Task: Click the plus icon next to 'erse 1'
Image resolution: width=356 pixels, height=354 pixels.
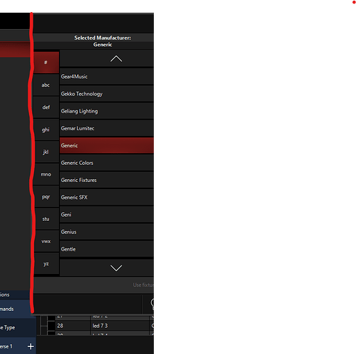Action: [x=30, y=346]
